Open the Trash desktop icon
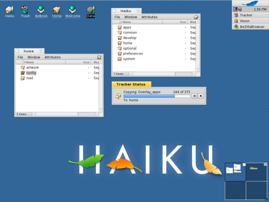 point(25,10)
